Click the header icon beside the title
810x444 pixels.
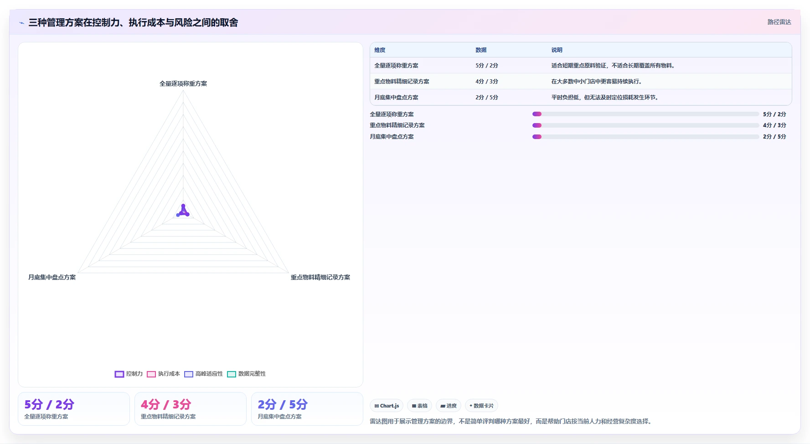click(x=21, y=23)
